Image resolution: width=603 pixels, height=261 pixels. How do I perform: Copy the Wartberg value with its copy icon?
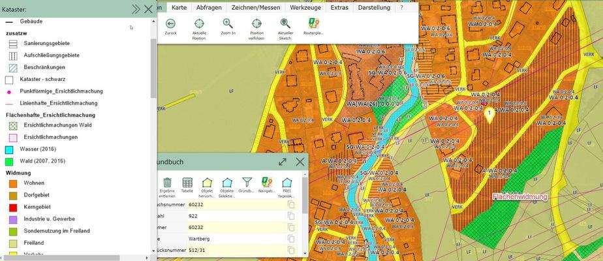[291, 239]
